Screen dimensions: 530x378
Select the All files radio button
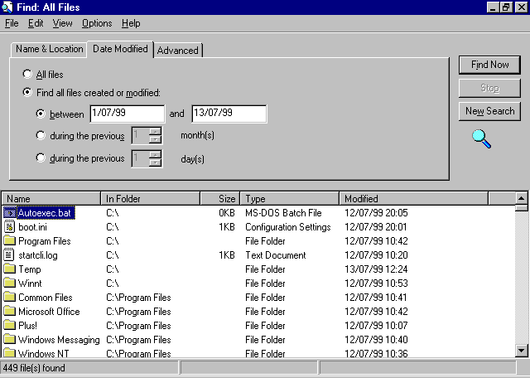[x=28, y=75]
